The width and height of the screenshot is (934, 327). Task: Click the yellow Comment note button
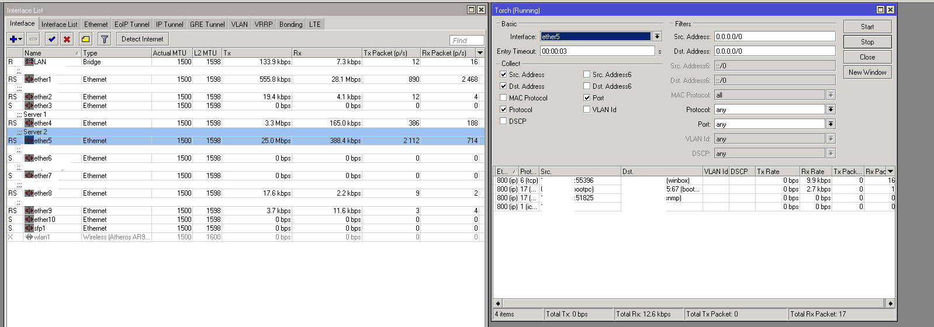pos(85,39)
